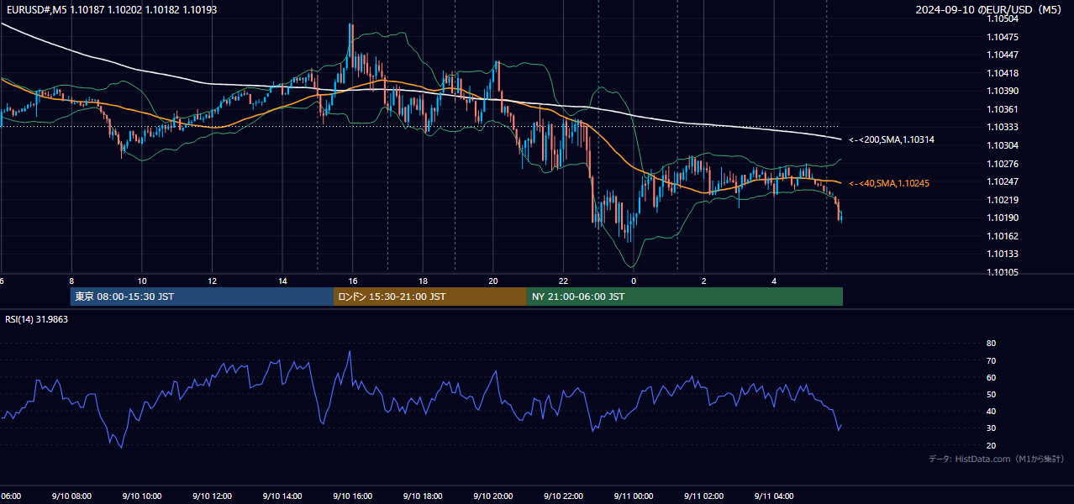Click RSI scale value 40
The height and width of the screenshot is (504, 1074).
point(992,411)
